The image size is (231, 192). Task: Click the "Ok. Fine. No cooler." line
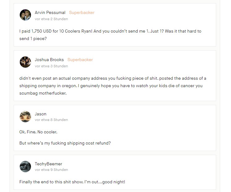(38, 132)
